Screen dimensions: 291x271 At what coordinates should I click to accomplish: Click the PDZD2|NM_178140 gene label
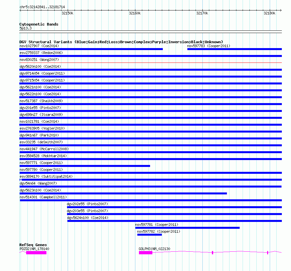click(x=34, y=249)
